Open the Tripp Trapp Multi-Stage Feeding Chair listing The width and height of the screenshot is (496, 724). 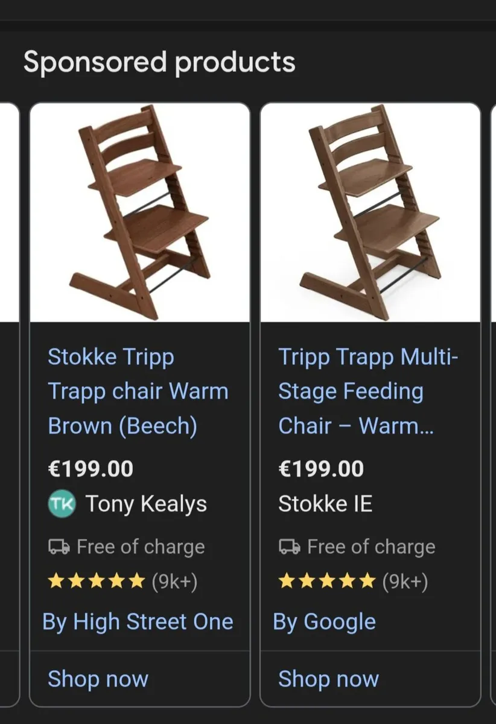368,391
